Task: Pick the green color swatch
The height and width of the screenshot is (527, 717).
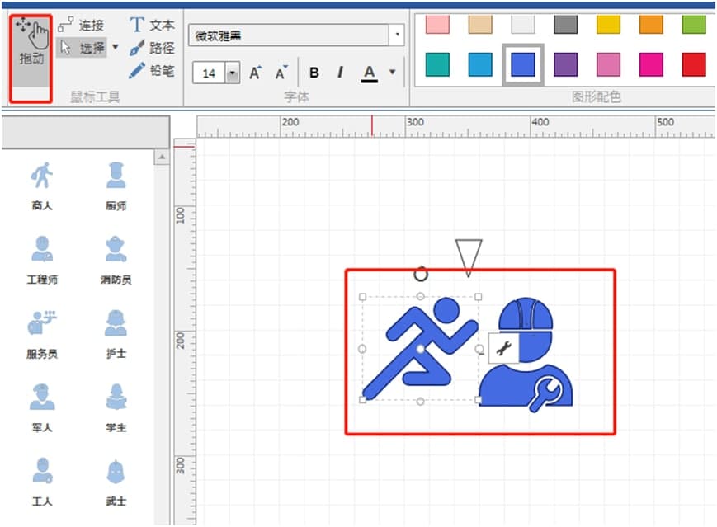Action: [x=694, y=24]
